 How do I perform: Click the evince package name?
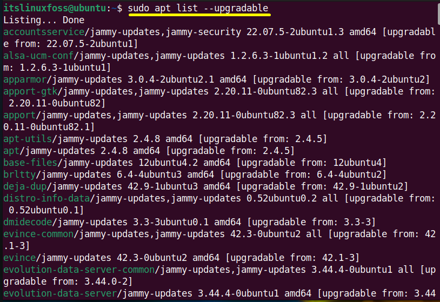[x=19, y=258]
